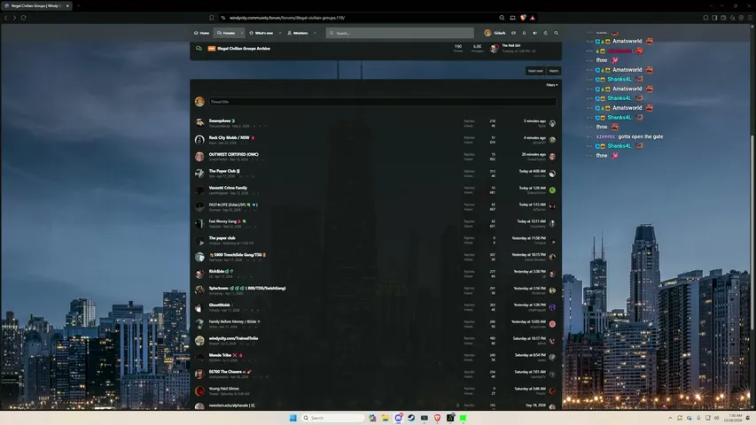Image resolution: width=756 pixels, height=425 pixels.
Task: Open the alerts bell icon
Action: click(524, 33)
